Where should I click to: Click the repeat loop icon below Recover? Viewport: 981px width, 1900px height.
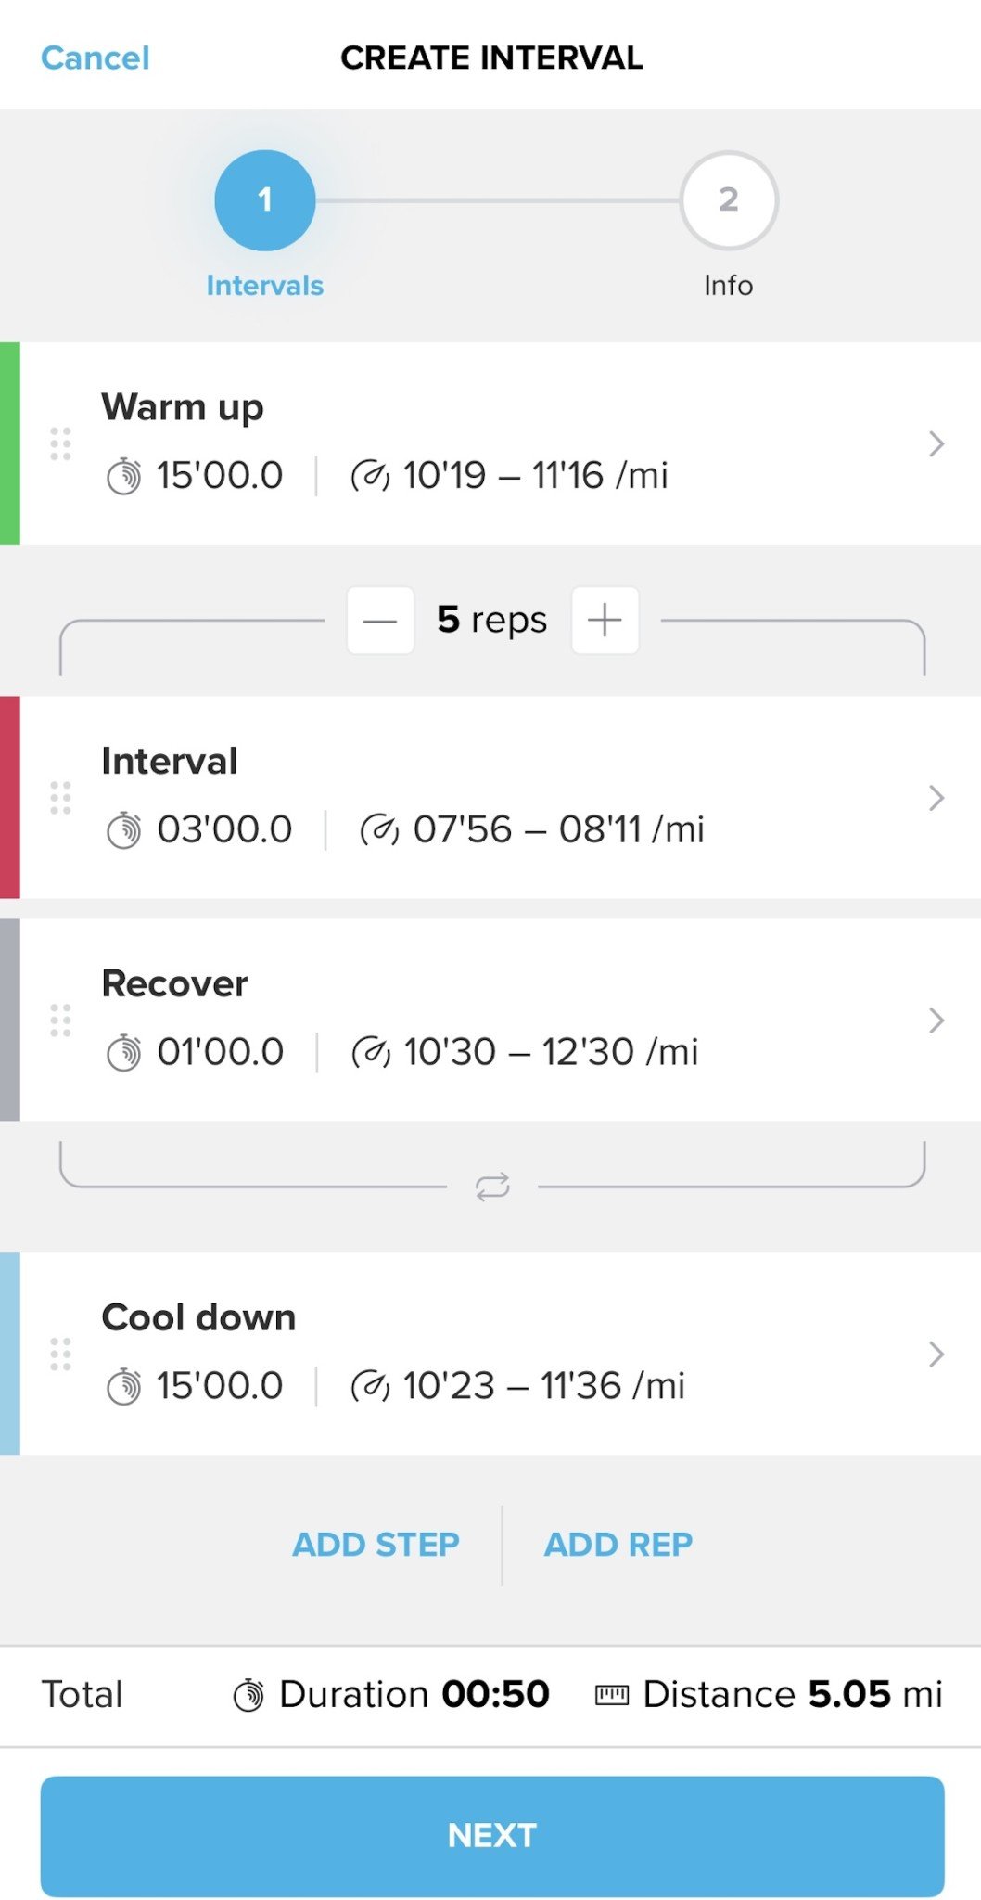pos(491,1184)
